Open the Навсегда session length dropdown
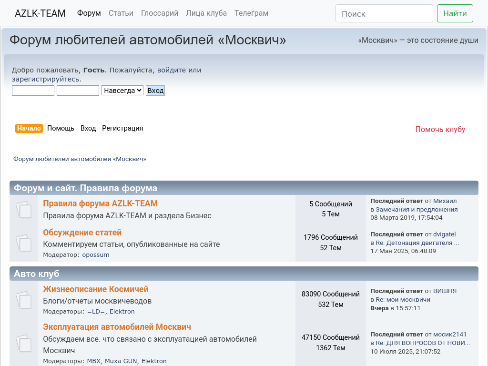This screenshot has width=488, height=366. (122, 91)
